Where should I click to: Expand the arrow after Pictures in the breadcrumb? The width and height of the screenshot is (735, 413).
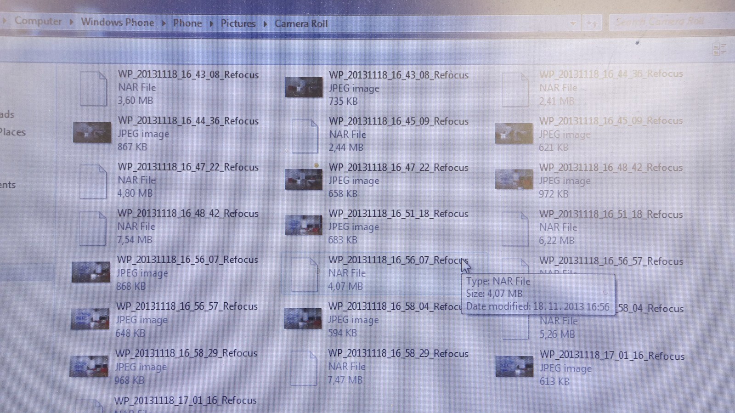click(265, 24)
